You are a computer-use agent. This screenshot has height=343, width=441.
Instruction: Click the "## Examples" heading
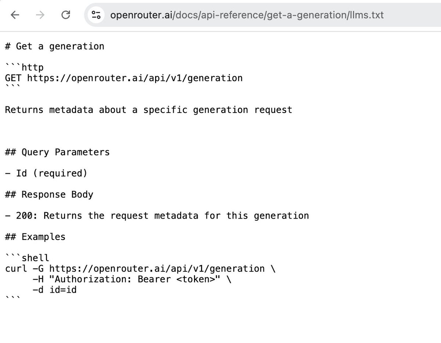tap(35, 237)
